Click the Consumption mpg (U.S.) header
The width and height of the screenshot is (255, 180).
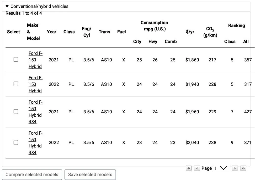(x=154, y=26)
